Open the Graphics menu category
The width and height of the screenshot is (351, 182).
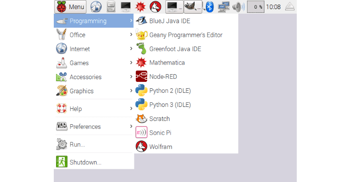point(93,91)
